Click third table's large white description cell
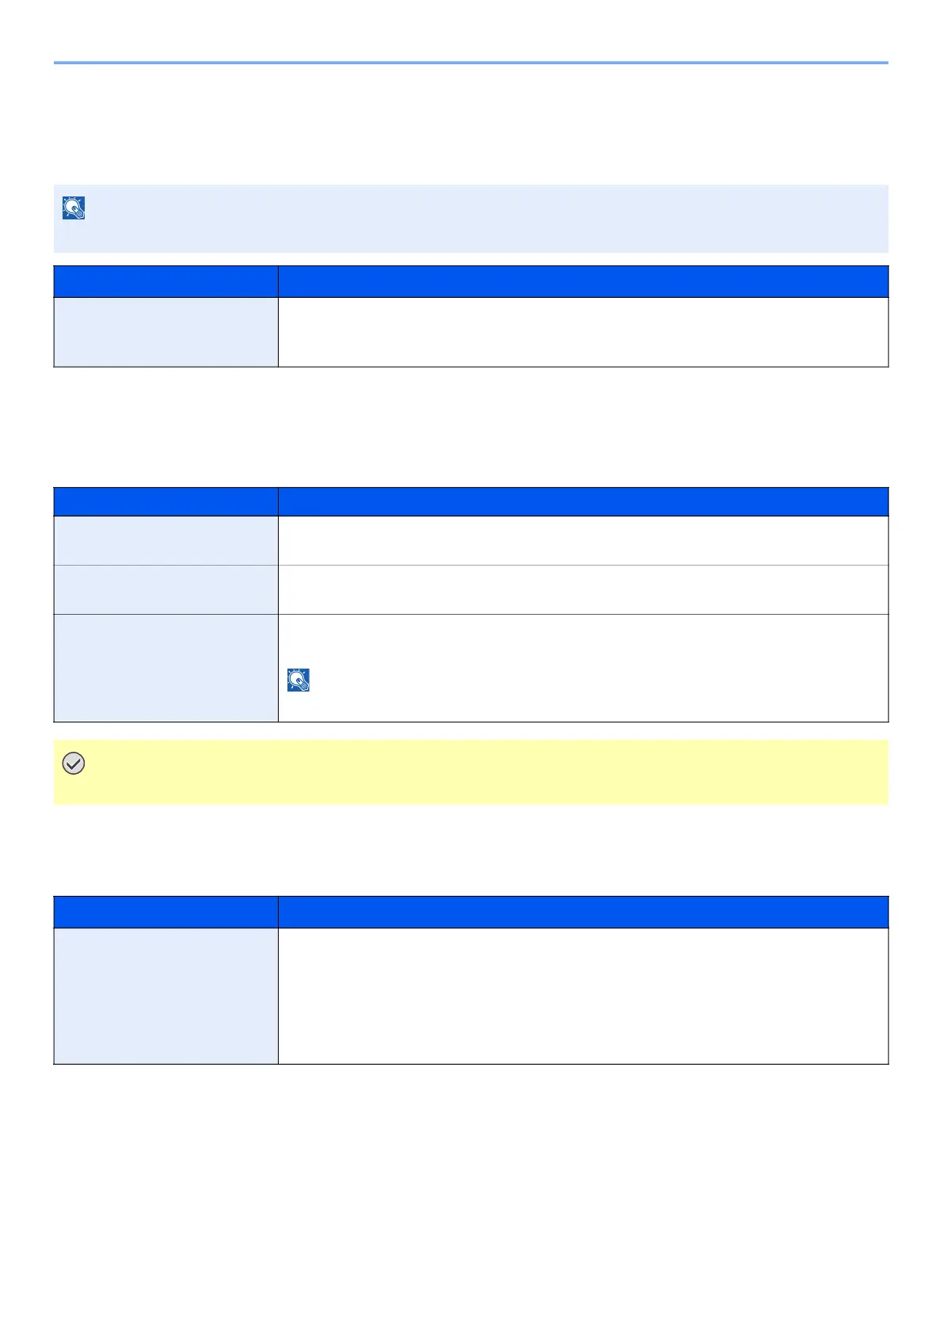Image resolution: width=943 pixels, height=1334 pixels. (584, 996)
